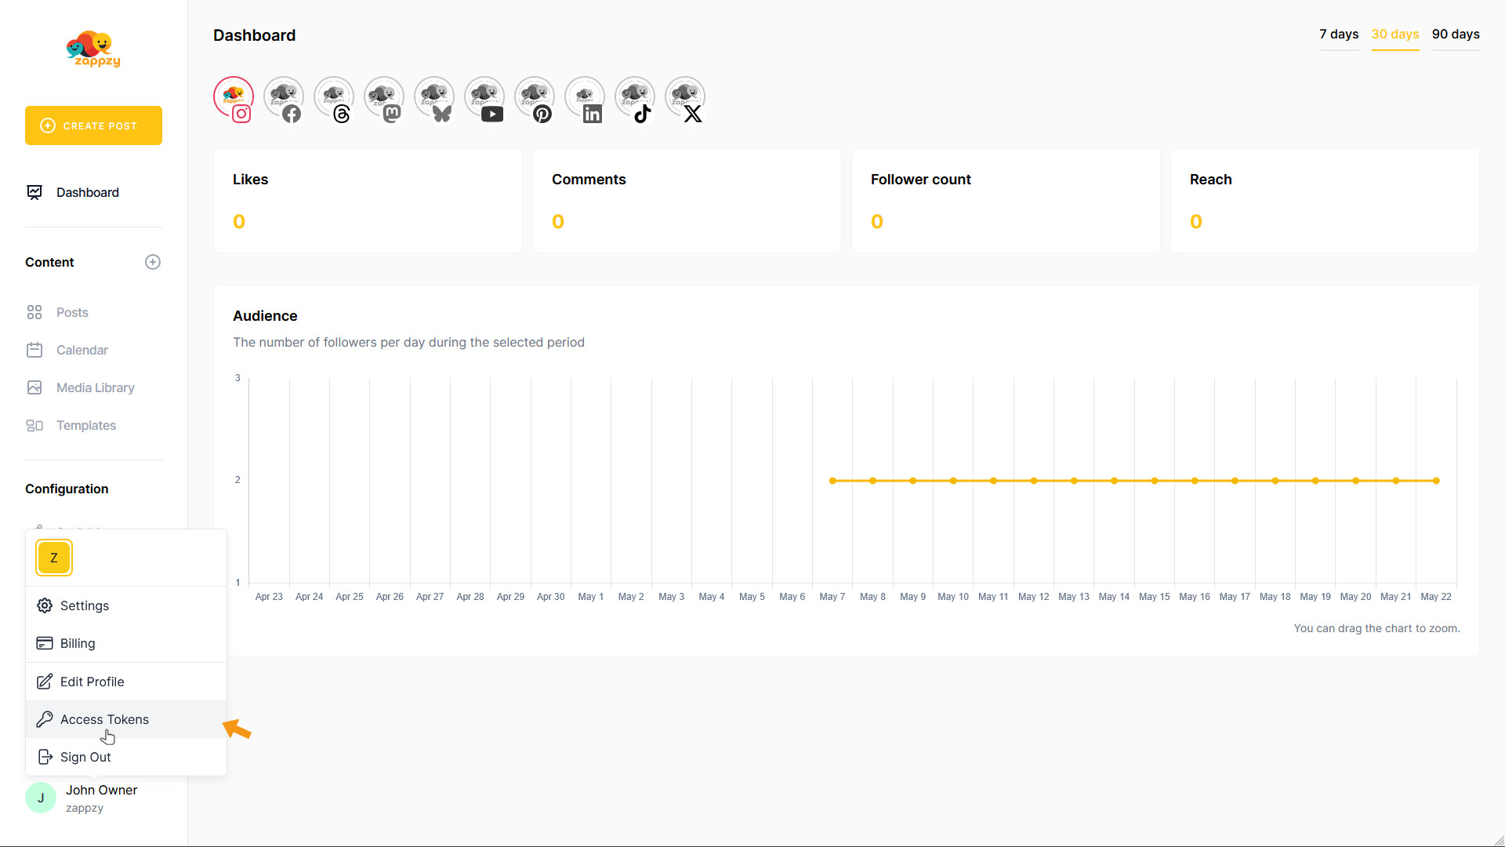
Task: Open Billing from the user menu
Action: click(x=78, y=643)
